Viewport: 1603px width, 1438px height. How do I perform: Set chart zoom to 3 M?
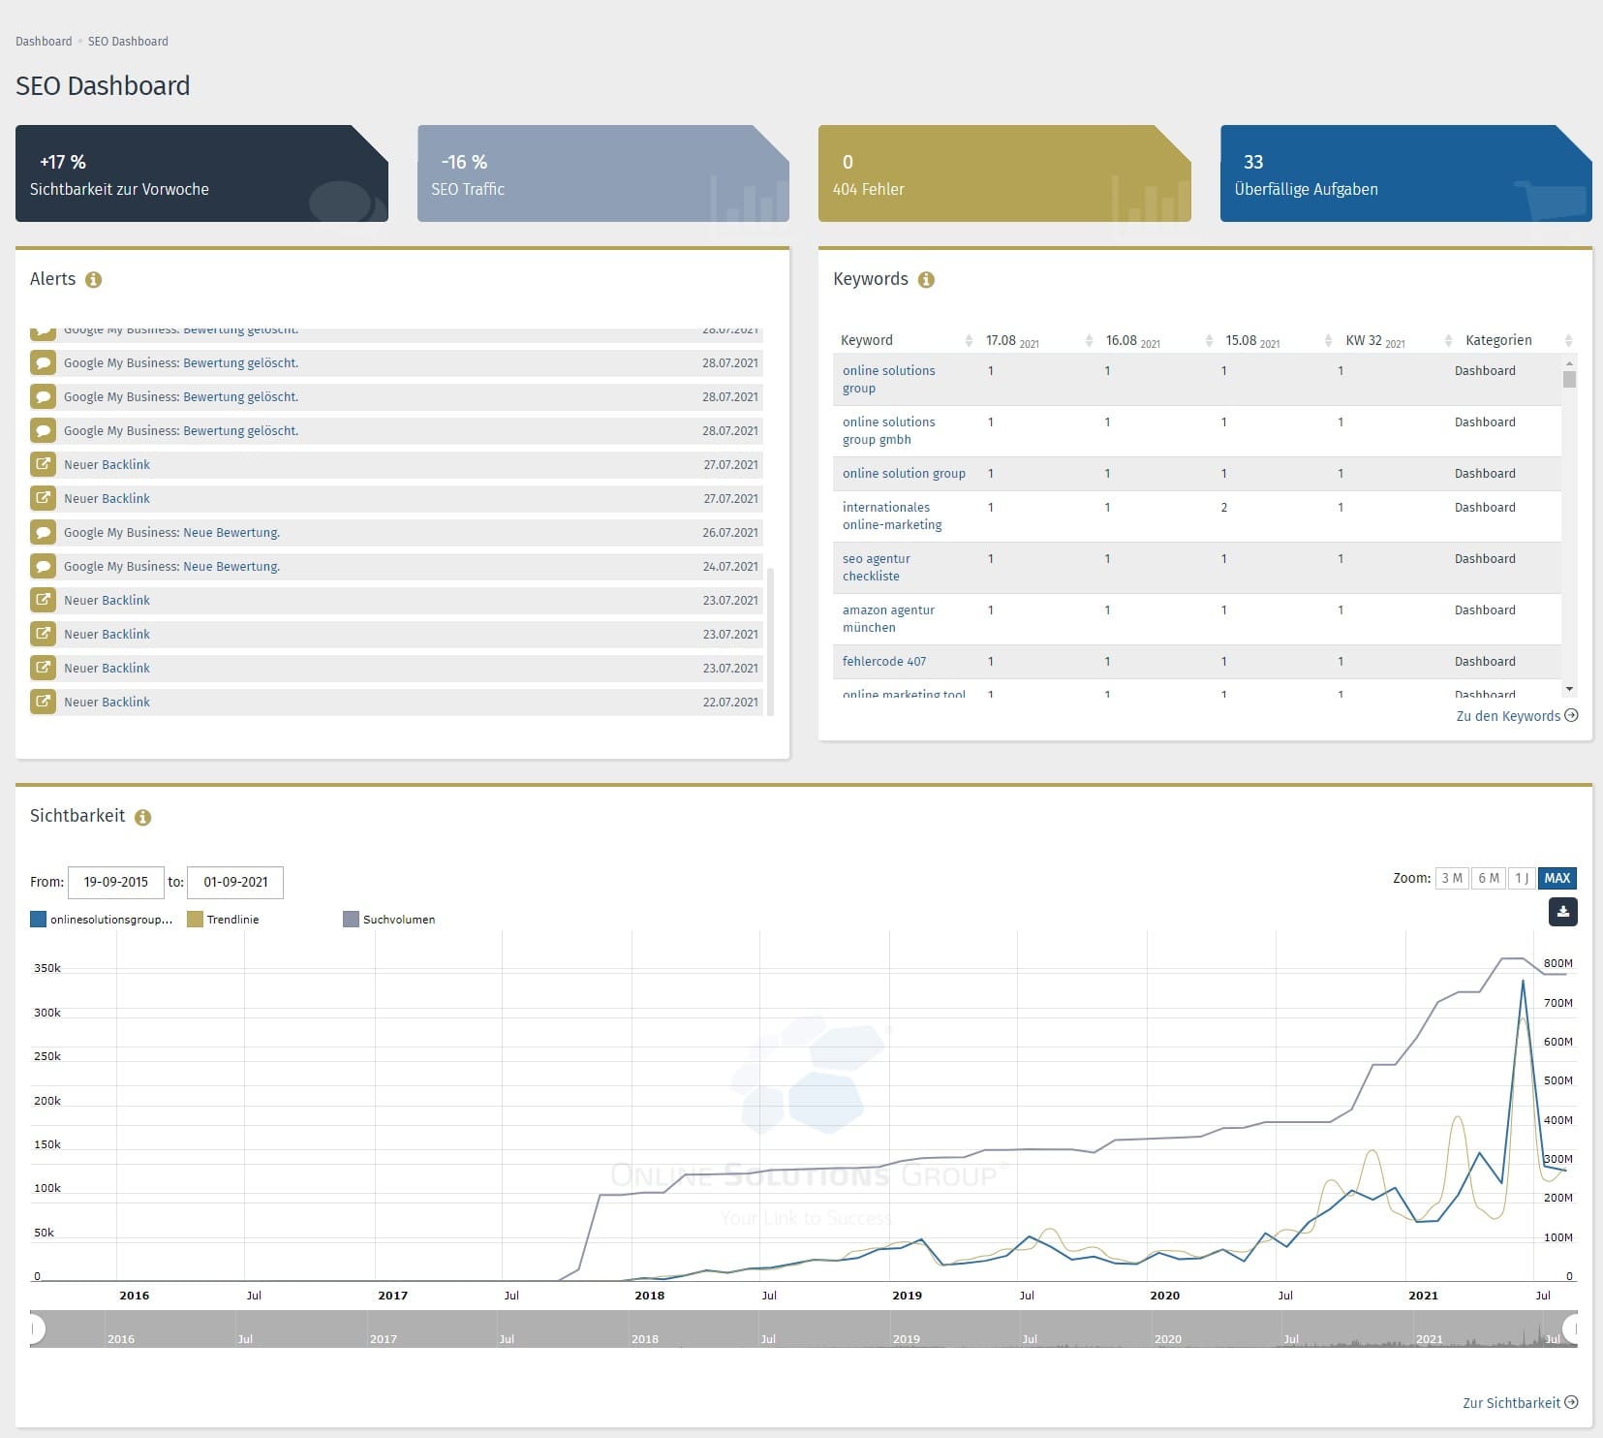coord(1452,878)
